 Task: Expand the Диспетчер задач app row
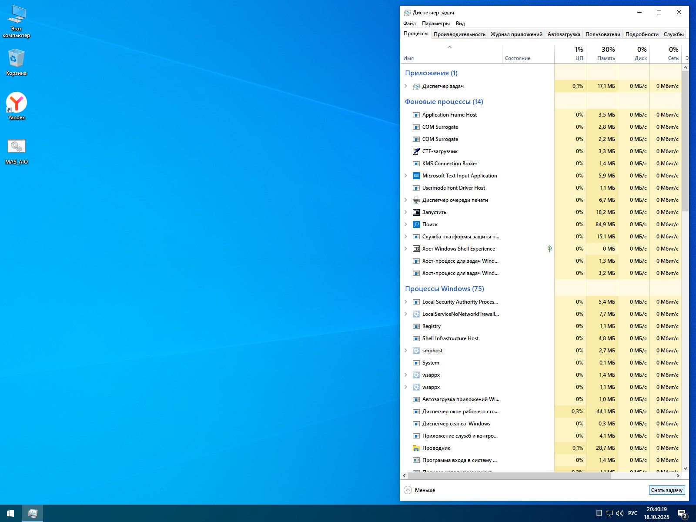pos(406,86)
